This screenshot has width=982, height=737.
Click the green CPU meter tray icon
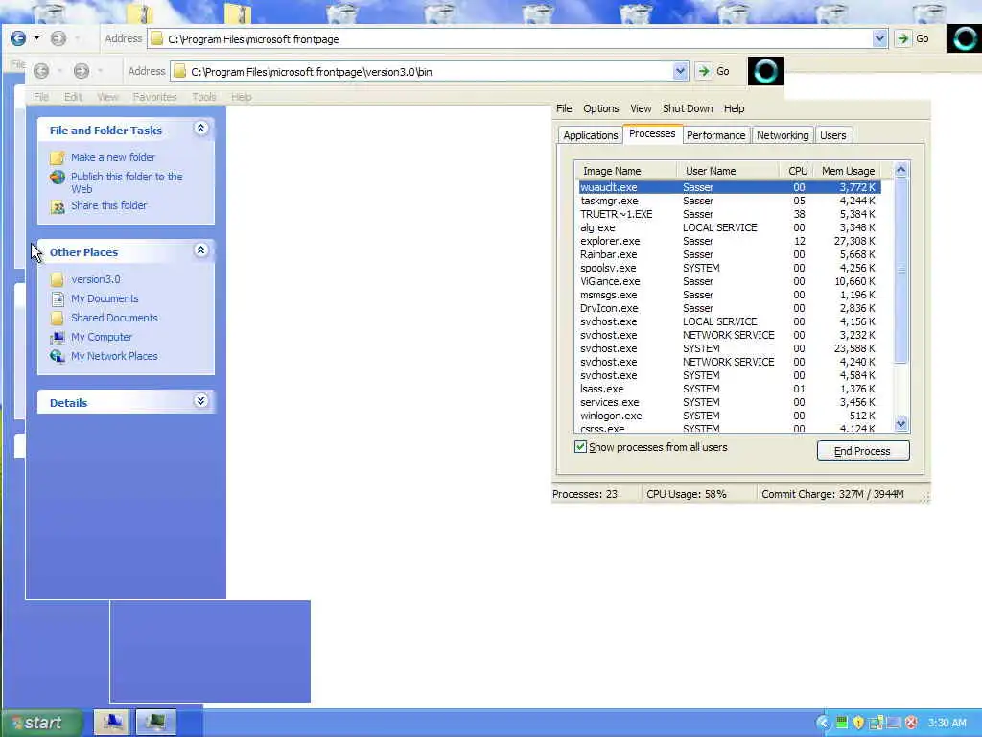point(842,723)
